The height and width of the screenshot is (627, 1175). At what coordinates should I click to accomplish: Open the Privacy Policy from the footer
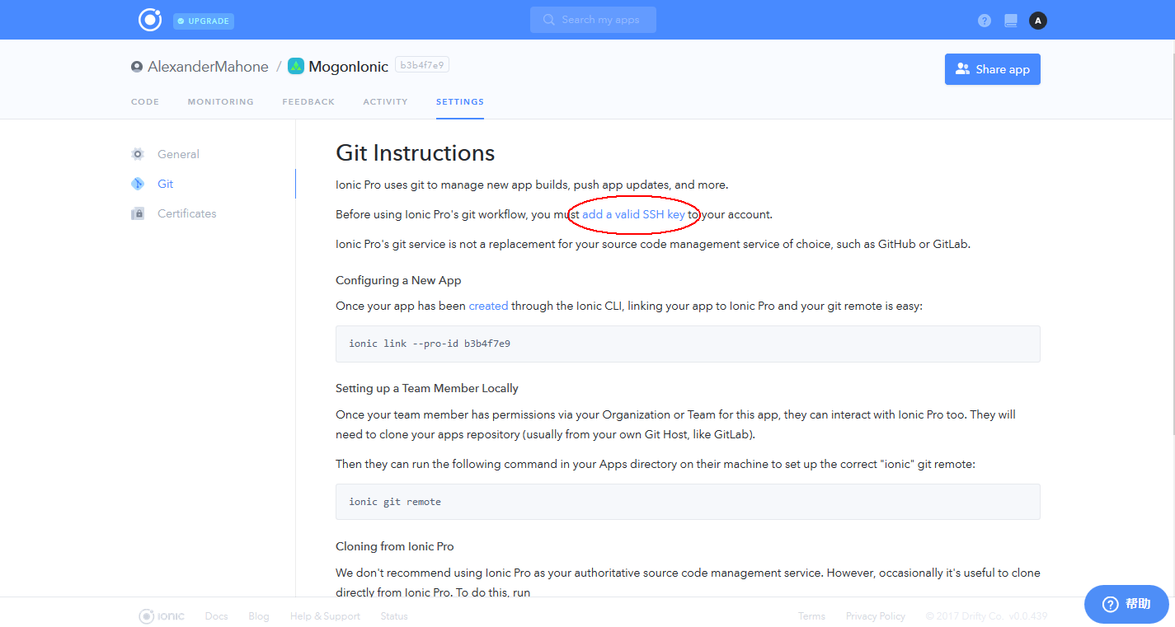coord(875,615)
